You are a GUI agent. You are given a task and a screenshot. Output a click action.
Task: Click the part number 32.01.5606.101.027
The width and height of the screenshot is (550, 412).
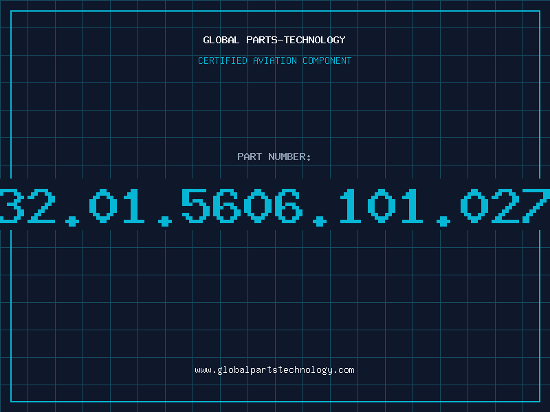click(x=275, y=207)
